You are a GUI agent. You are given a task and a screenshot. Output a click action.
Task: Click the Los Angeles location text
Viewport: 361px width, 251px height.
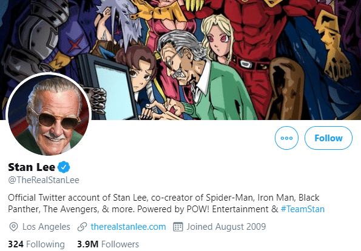(x=46, y=227)
